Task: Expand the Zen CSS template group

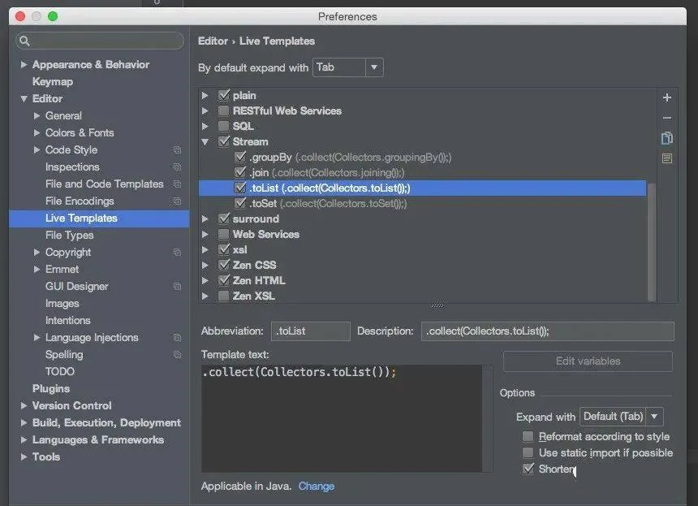Action: pos(205,265)
